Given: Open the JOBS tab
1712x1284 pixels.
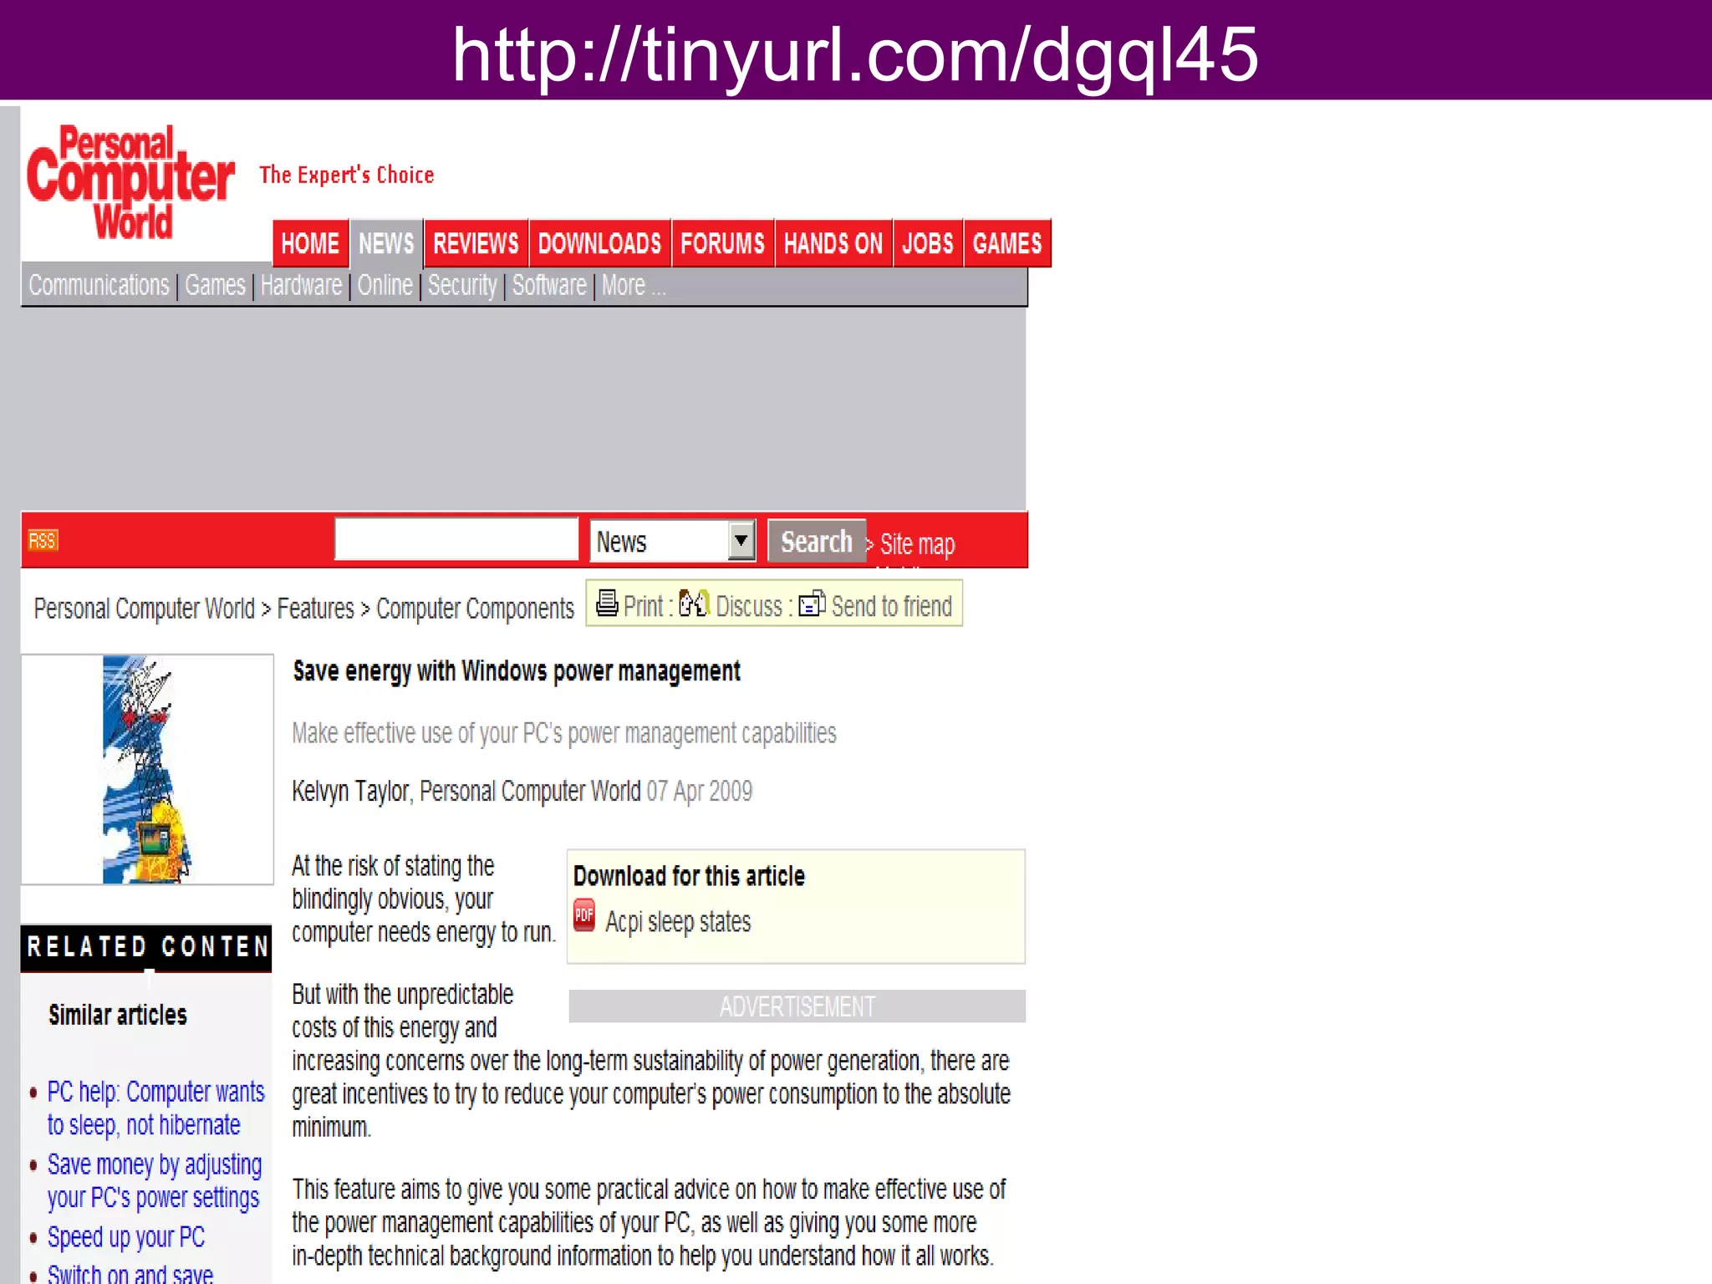Looking at the screenshot, I should pos(928,243).
